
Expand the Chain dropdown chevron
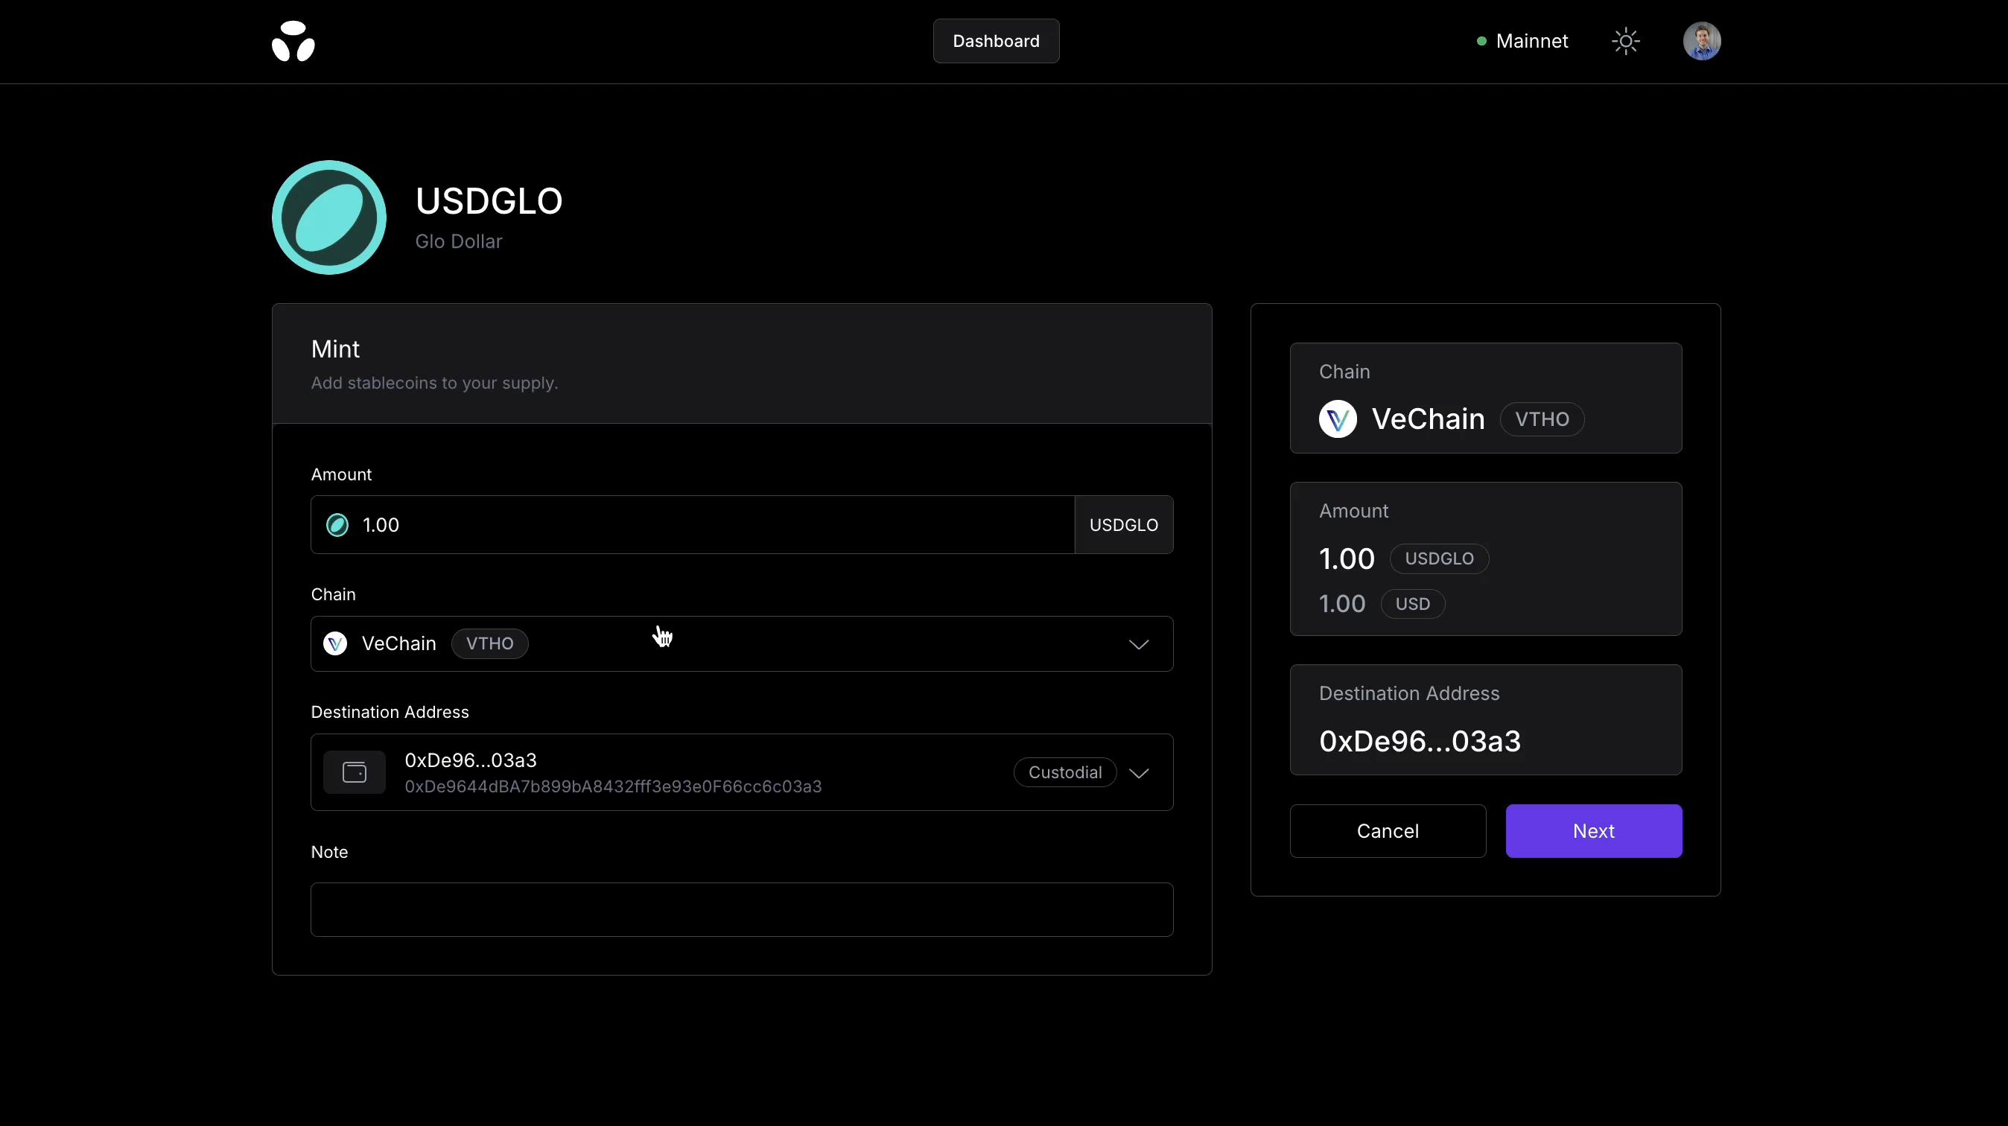click(x=1138, y=644)
